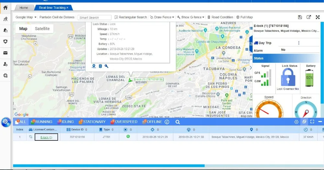The width and height of the screenshot is (324, 170).
Task: Filter by IDLING devices
Action: coord(65,122)
